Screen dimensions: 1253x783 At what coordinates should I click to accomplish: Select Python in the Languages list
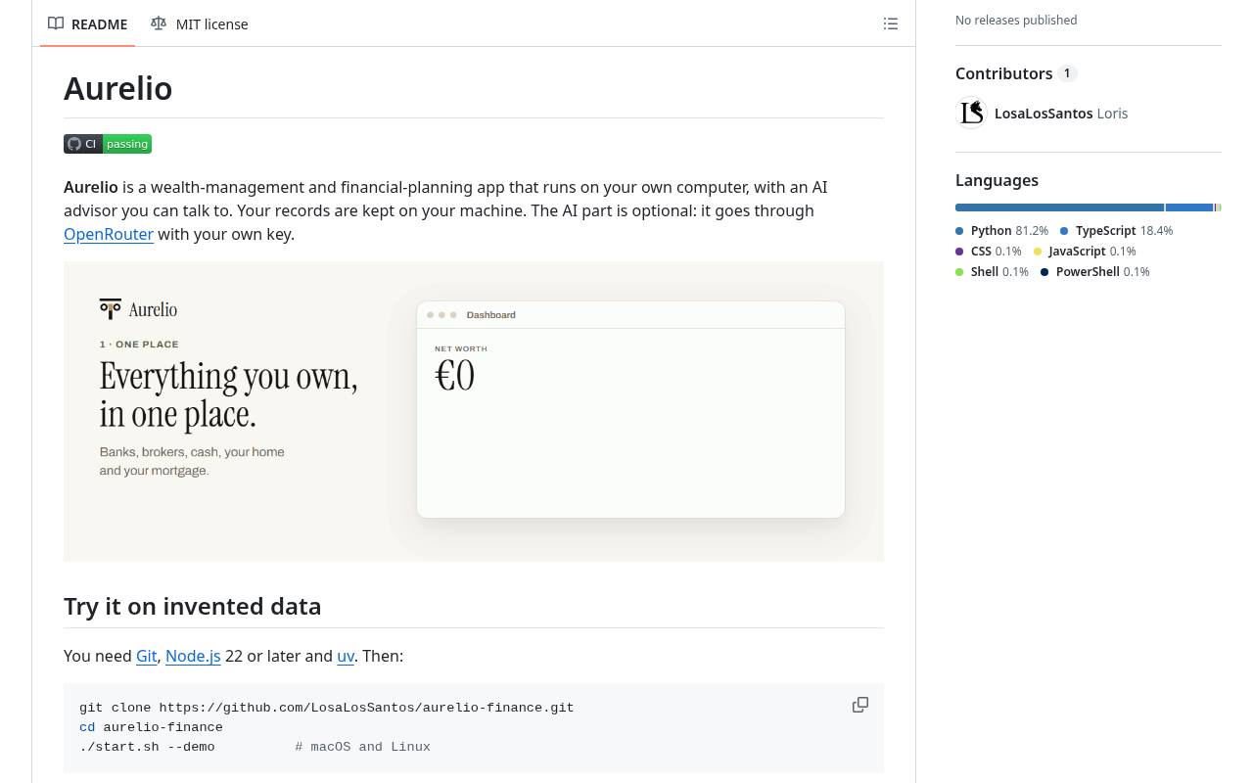pos(1001,231)
